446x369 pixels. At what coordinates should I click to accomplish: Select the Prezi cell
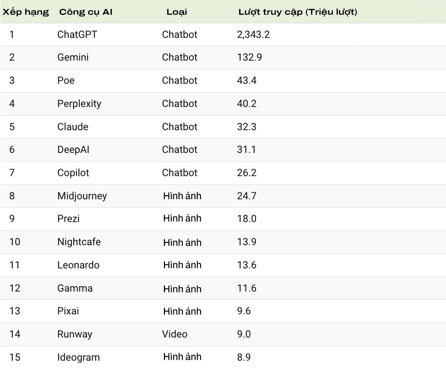point(68,219)
